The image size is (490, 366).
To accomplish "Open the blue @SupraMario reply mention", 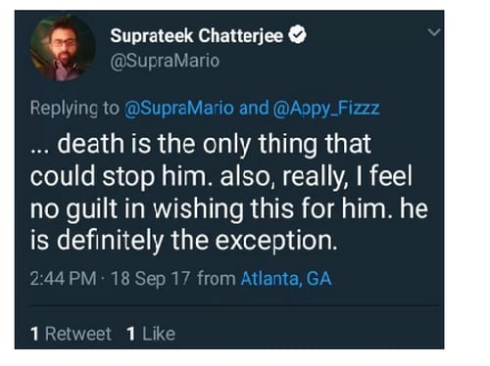I will [179, 108].
